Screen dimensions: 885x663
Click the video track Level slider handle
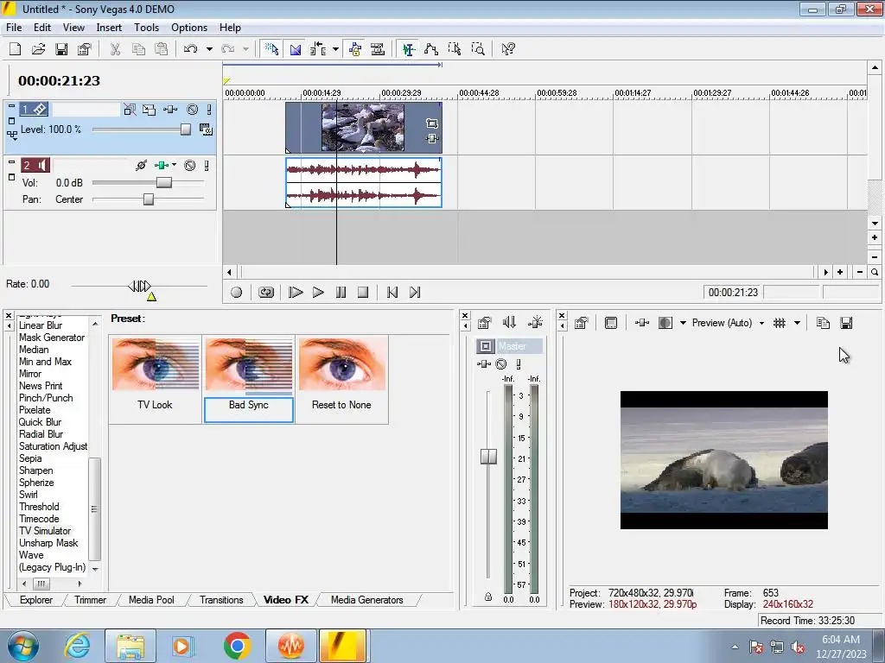point(185,129)
